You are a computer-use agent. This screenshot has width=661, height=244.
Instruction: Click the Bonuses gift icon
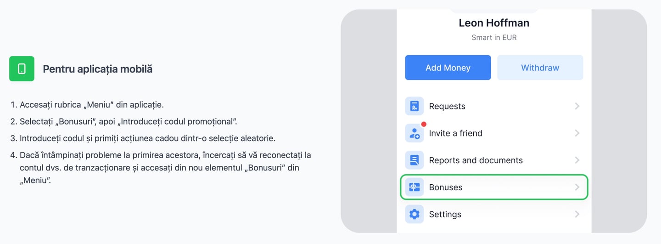(414, 187)
